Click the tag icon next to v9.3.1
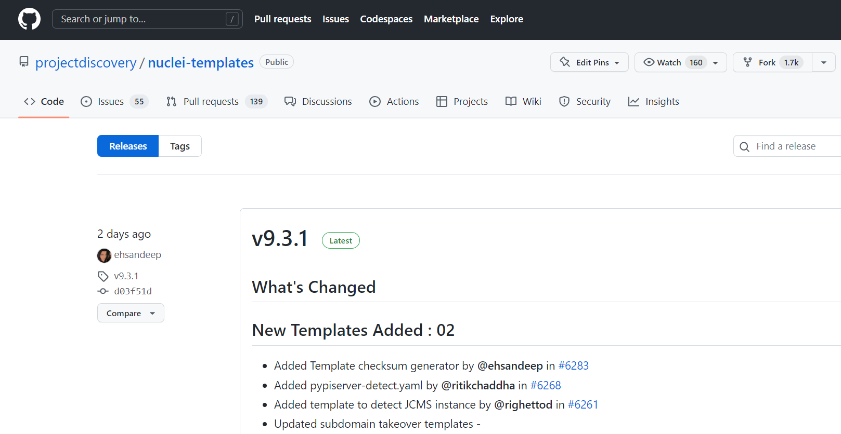This screenshot has width=841, height=434. 103,276
